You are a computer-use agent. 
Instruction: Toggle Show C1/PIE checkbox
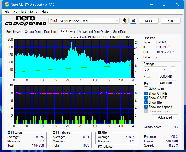point(146,93)
